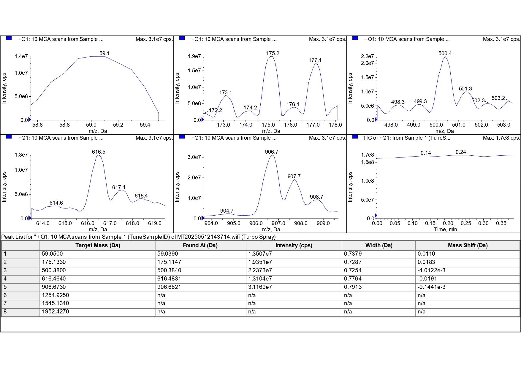Click blue square icon of 59.1 spectrum pane
Viewport: 521px width, 368px height.
[9, 38]
